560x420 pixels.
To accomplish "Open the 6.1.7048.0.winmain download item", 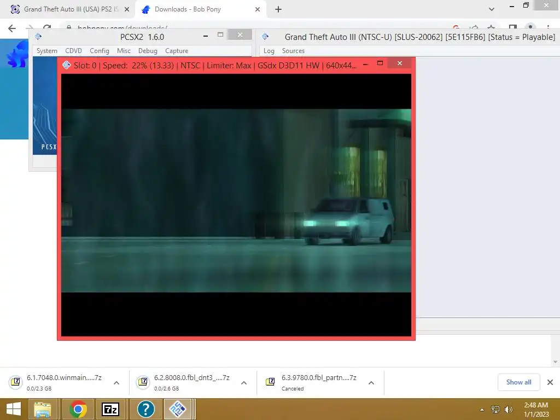I will pos(64,382).
